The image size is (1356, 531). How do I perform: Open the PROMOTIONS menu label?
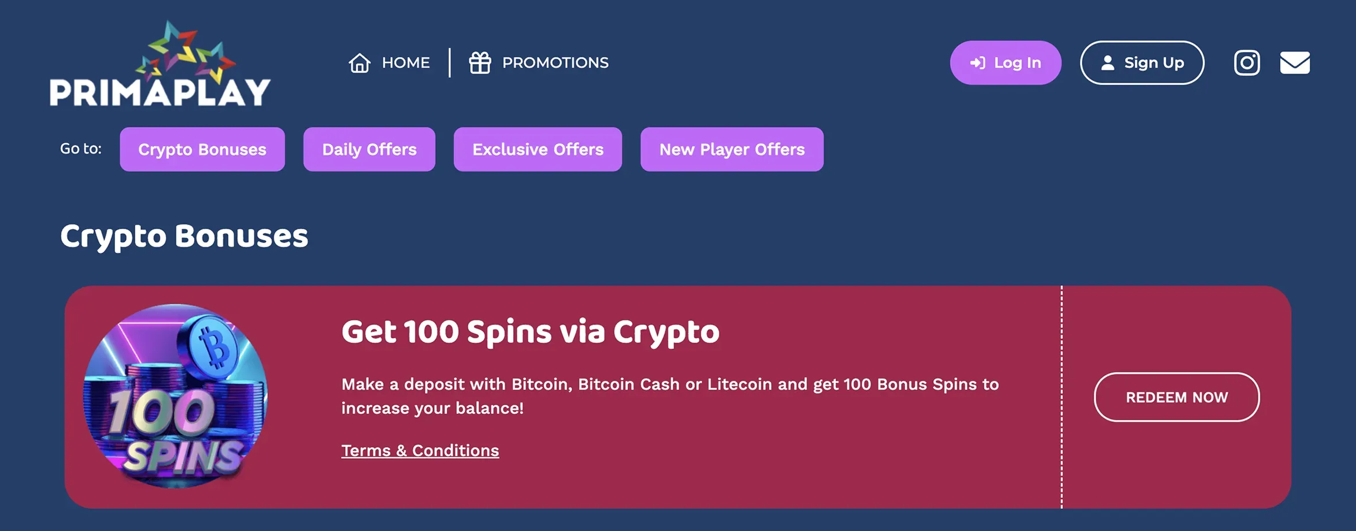tap(555, 63)
